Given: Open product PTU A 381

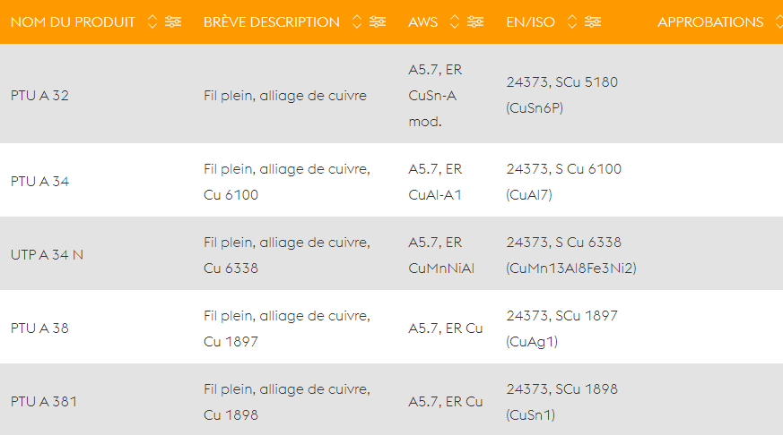Looking at the screenshot, I should pyautogui.click(x=44, y=402).
